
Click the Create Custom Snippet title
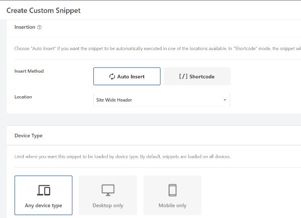pyautogui.click(x=43, y=11)
